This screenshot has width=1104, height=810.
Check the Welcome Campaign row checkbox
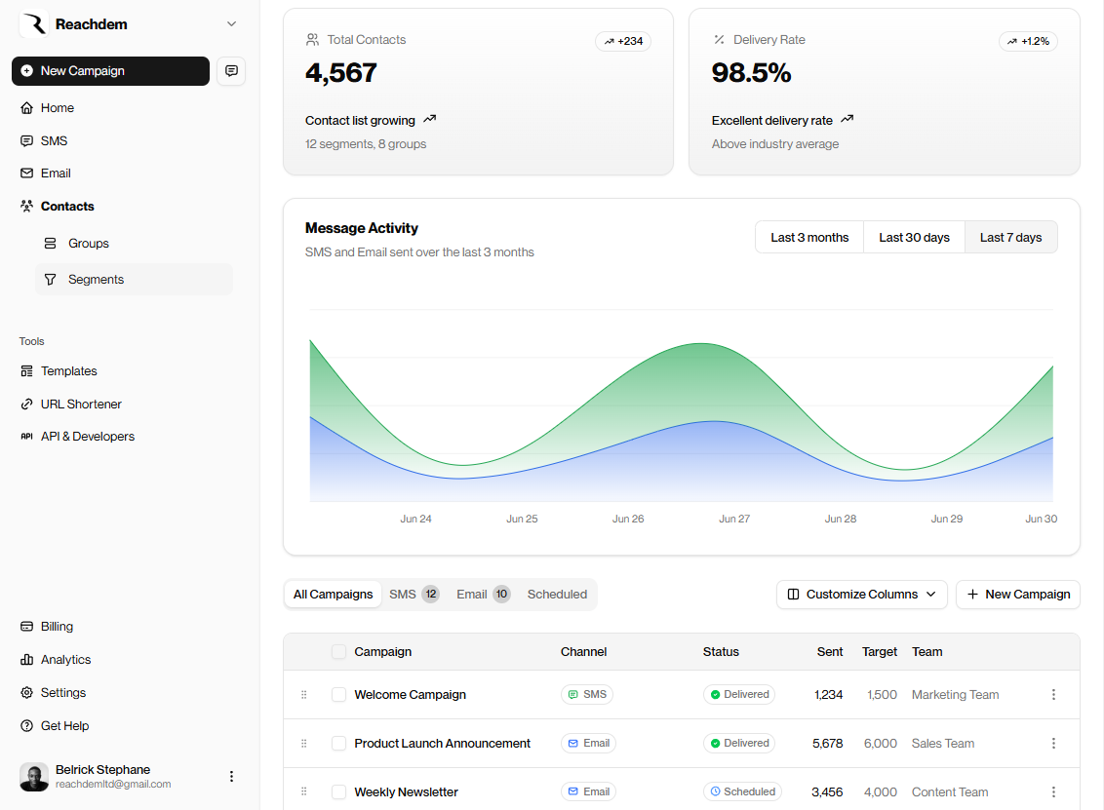[338, 694]
